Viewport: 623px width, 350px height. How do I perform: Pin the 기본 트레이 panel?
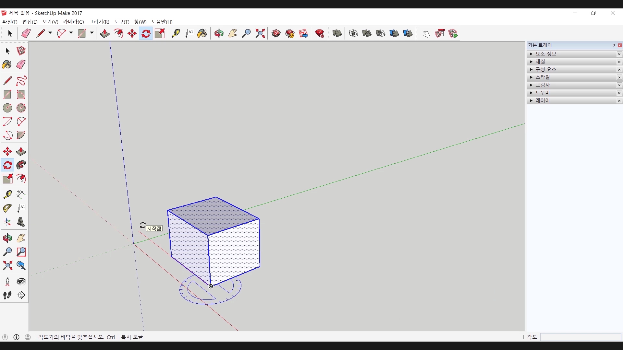[x=614, y=45]
